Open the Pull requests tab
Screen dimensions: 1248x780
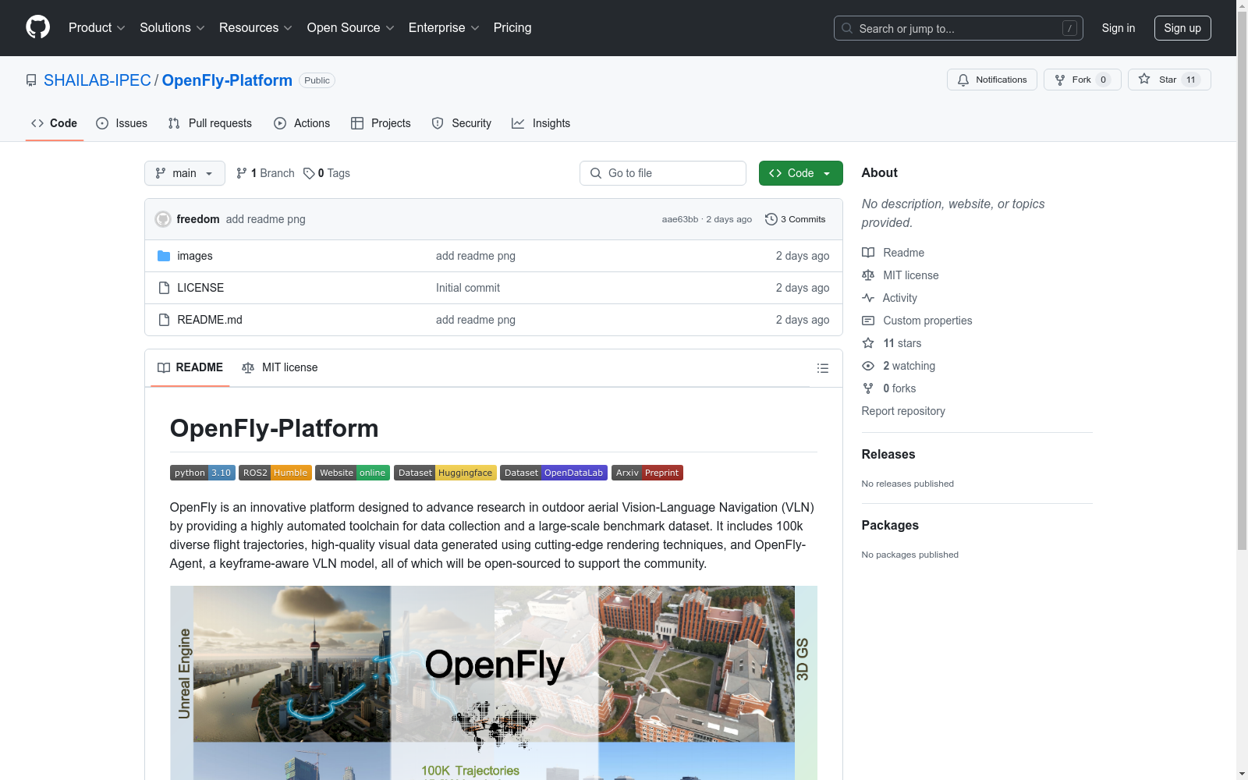pos(210,123)
